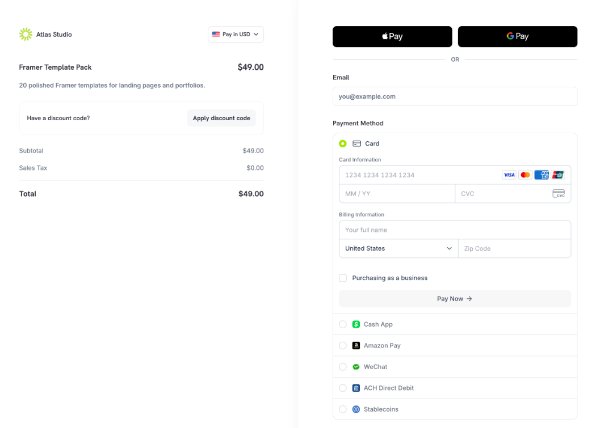Click the Atlas Studio name text
596x428 pixels.
(x=54, y=34)
